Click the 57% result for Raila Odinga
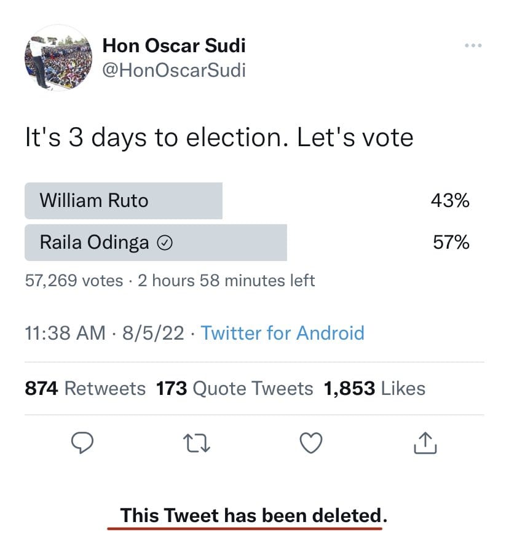The image size is (509, 554). coord(451,243)
